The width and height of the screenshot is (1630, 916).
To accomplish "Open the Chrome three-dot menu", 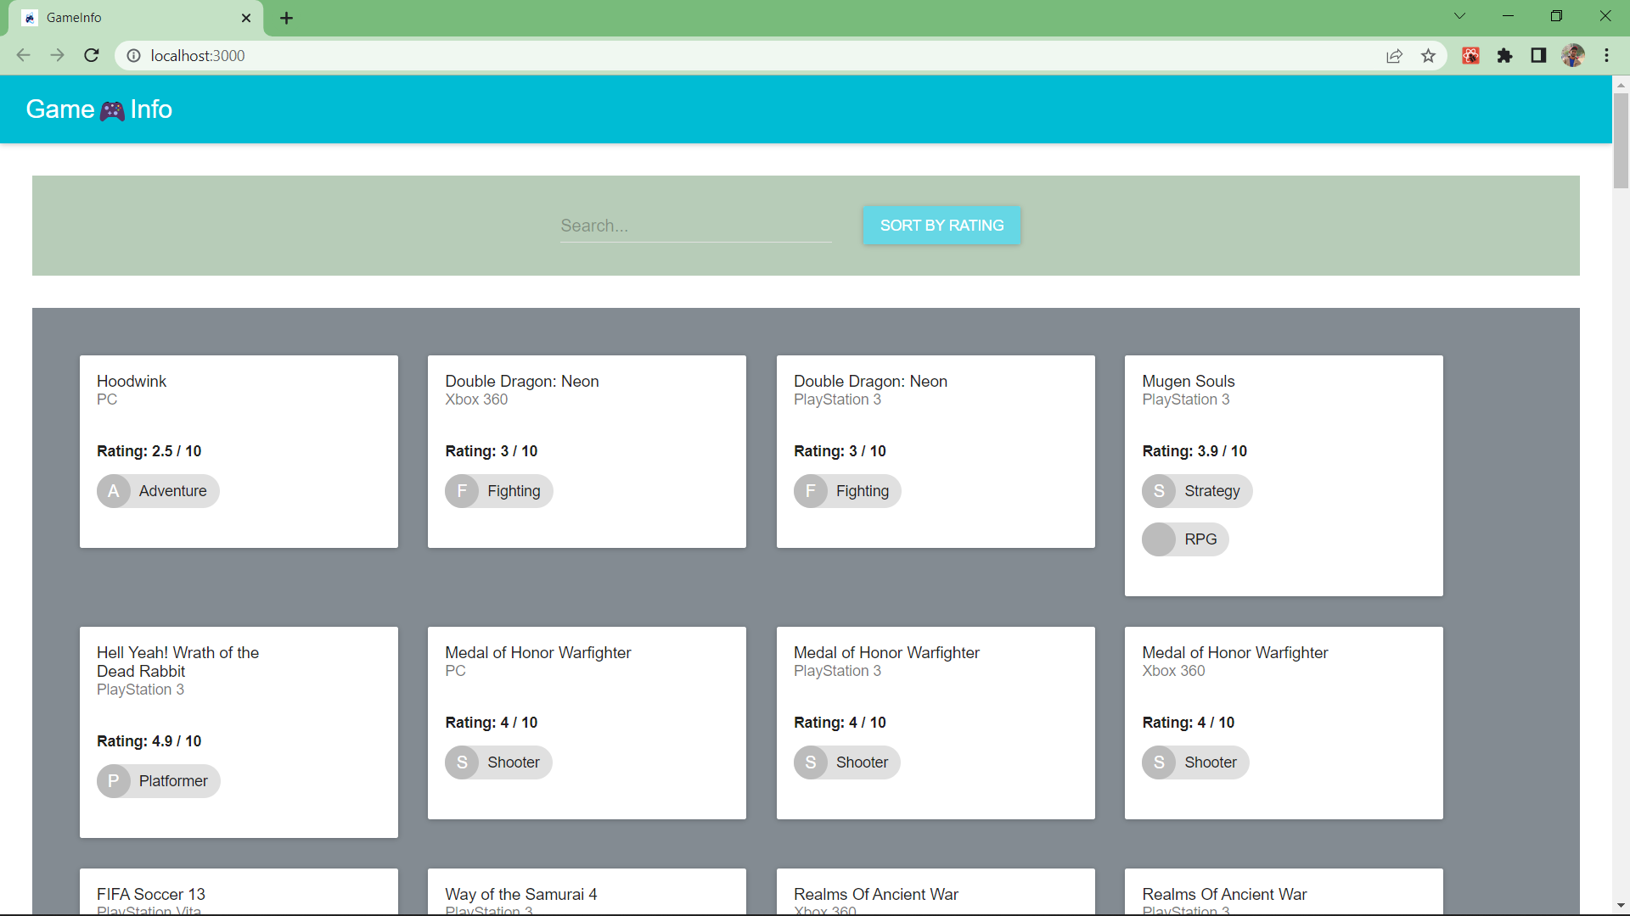I will click(x=1606, y=56).
